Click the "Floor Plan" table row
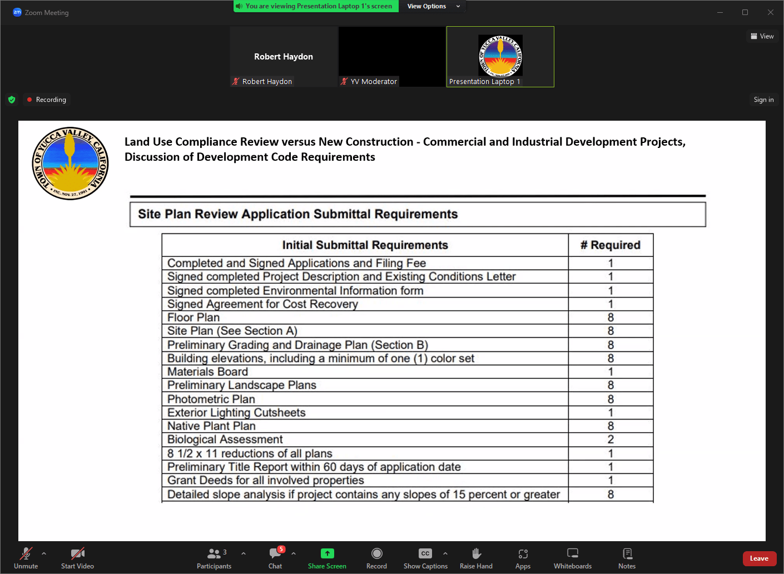The image size is (784, 574). pyautogui.click(x=407, y=318)
